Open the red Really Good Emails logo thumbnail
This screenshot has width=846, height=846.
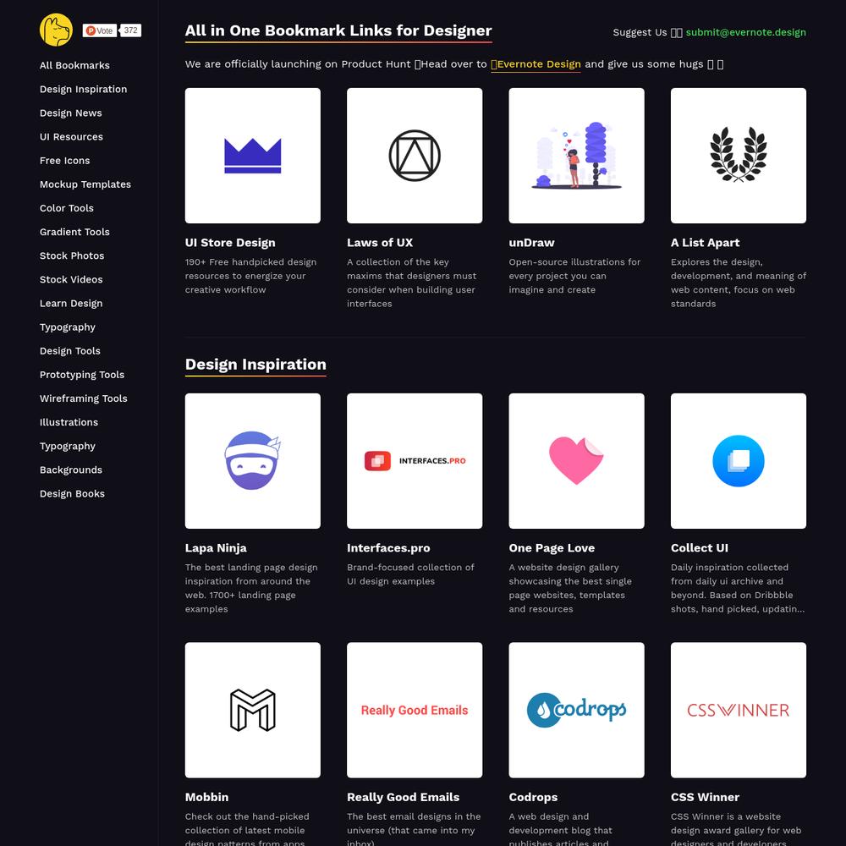point(415,710)
